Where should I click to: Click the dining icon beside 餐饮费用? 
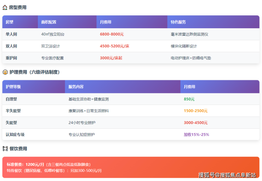[x=5, y=148]
